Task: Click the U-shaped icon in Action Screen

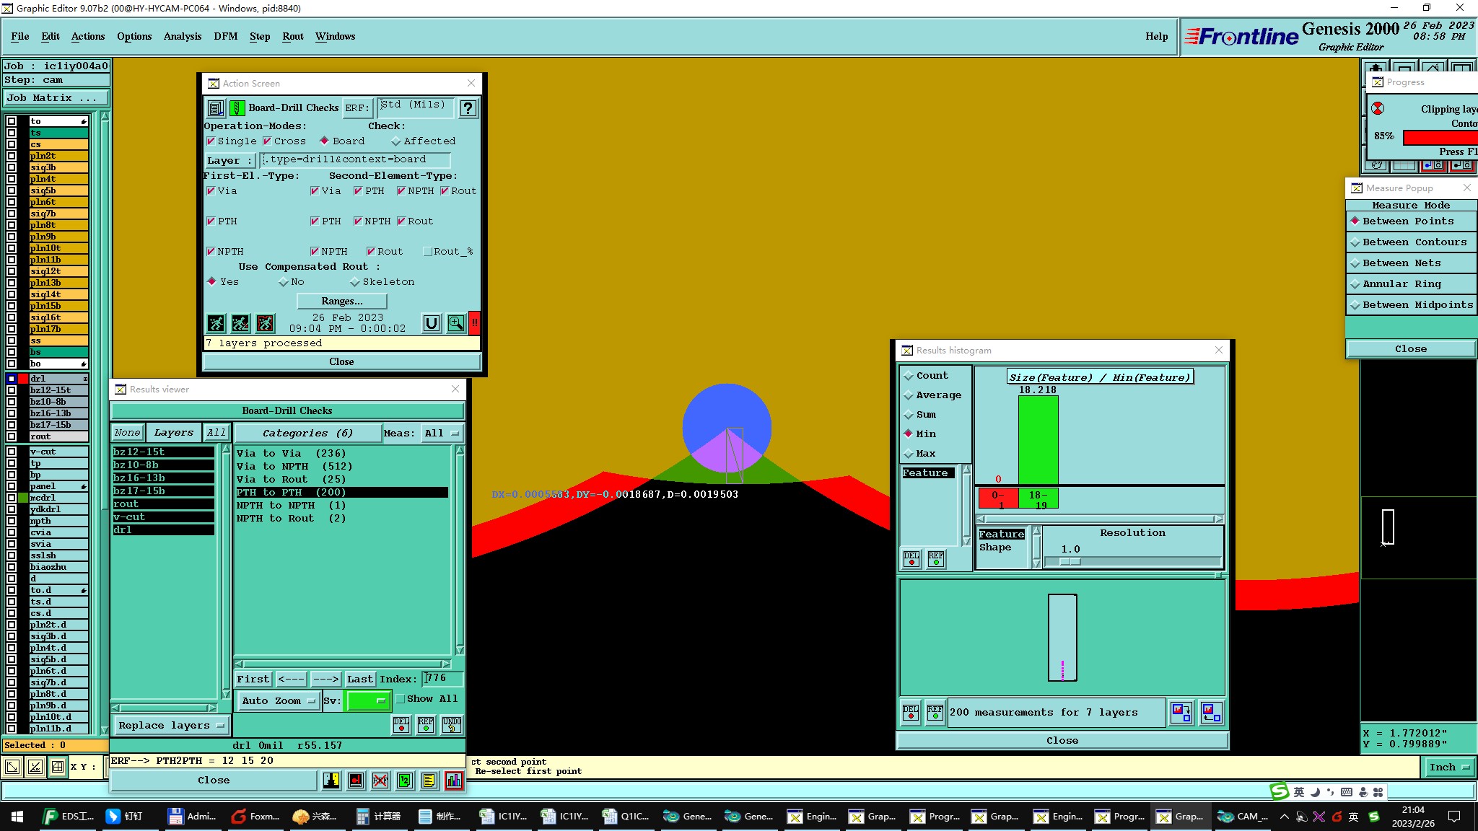Action: pyautogui.click(x=432, y=323)
